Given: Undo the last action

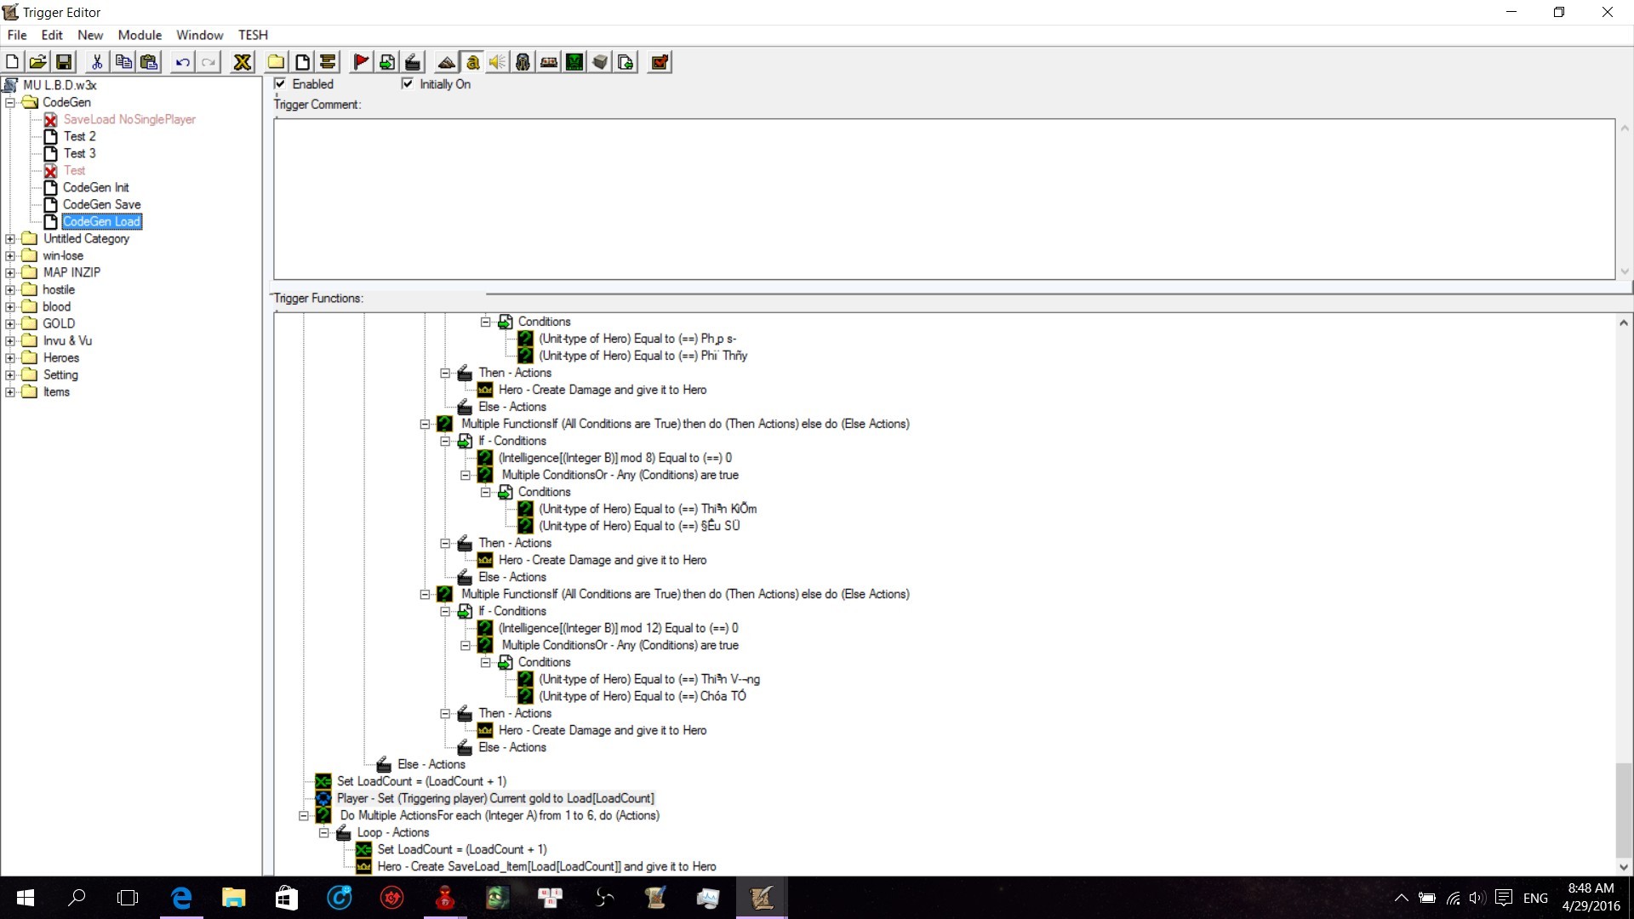Looking at the screenshot, I should [182, 62].
